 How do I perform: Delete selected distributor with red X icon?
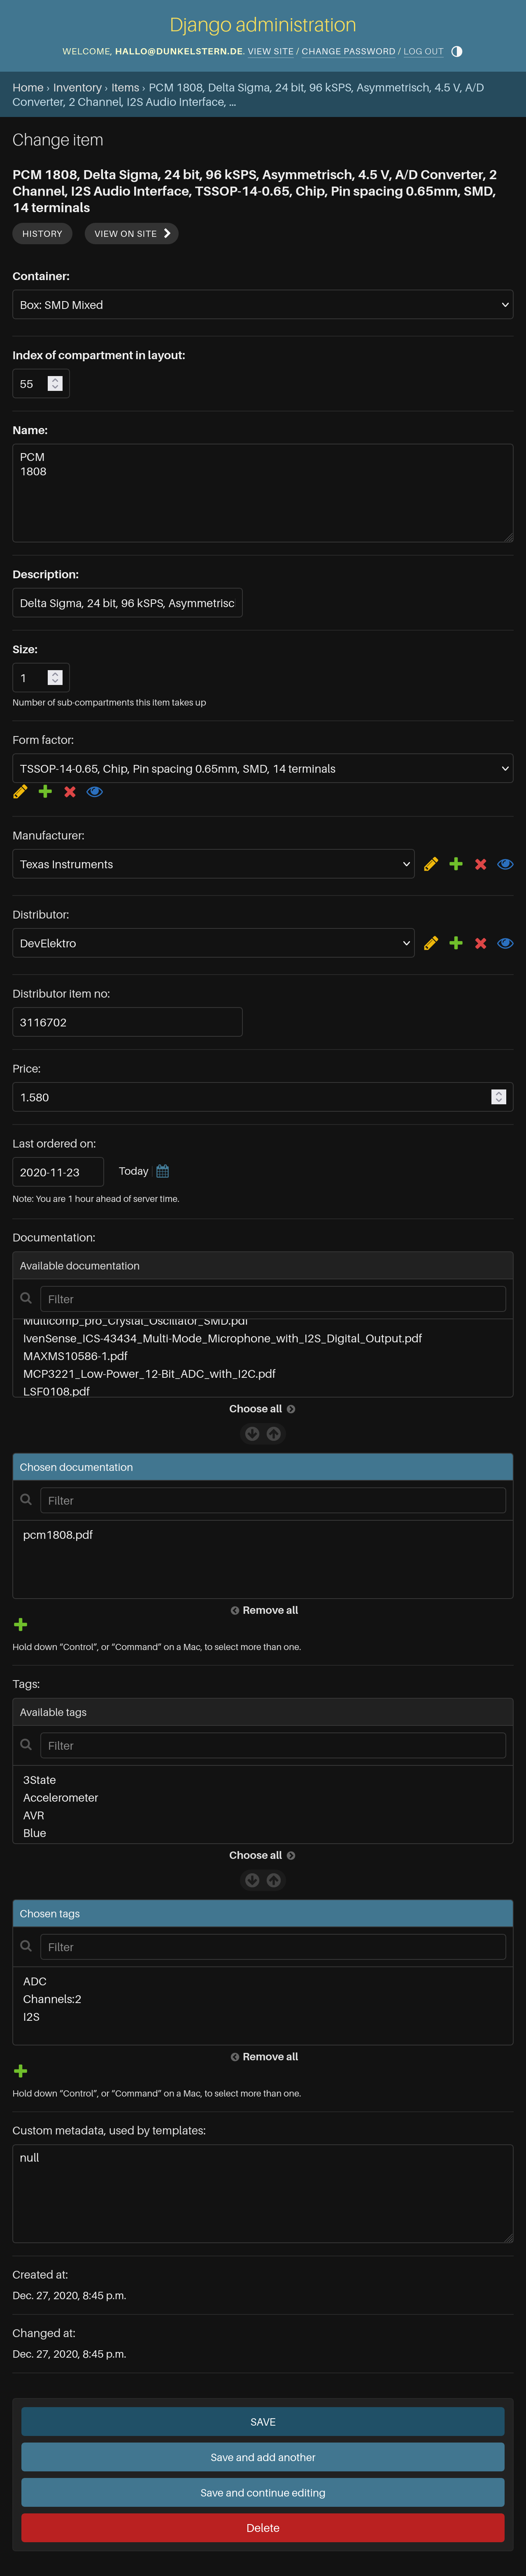click(481, 943)
